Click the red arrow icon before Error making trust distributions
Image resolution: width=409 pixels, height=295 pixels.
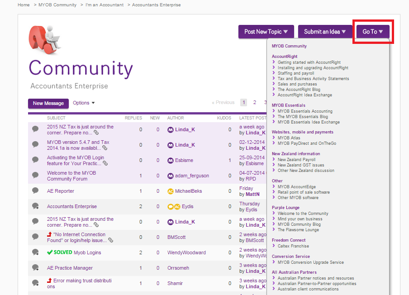point(49,281)
